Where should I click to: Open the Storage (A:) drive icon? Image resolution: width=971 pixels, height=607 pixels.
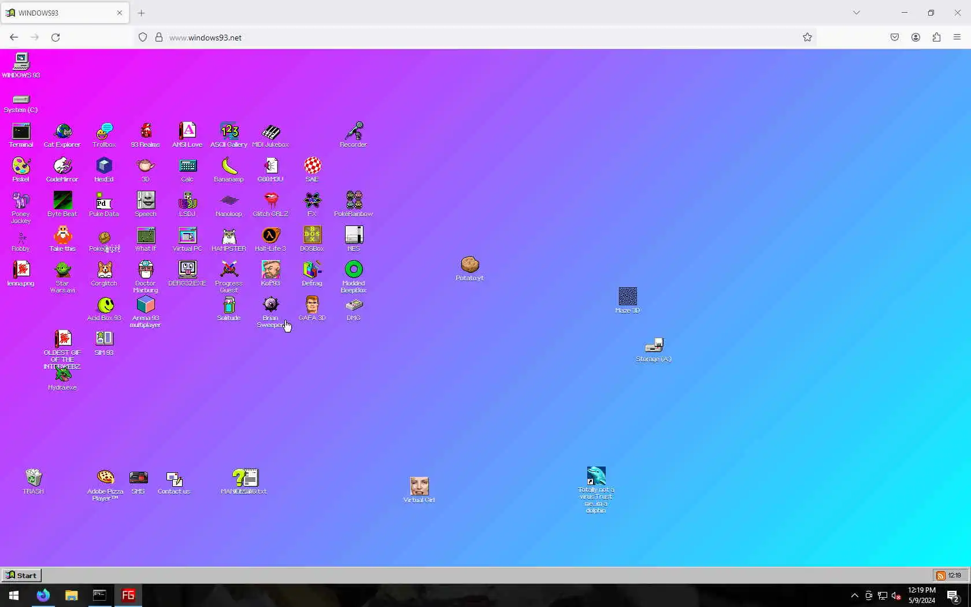coord(654,350)
